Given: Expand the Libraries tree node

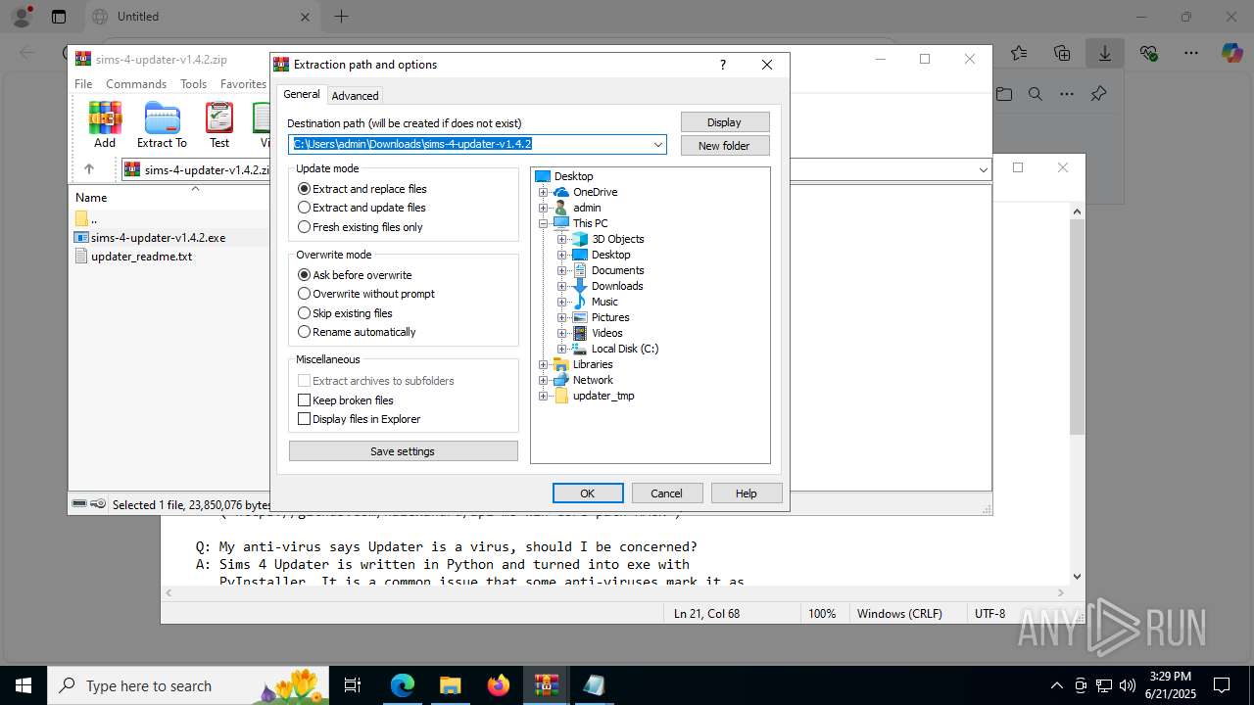Looking at the screenshot, I should pyautogui.click(x=544, y=364).
